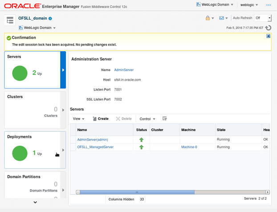The width and height of the screenshot is (277, 212).
Task: Click the refresh page icon
Action: point(269,28)
